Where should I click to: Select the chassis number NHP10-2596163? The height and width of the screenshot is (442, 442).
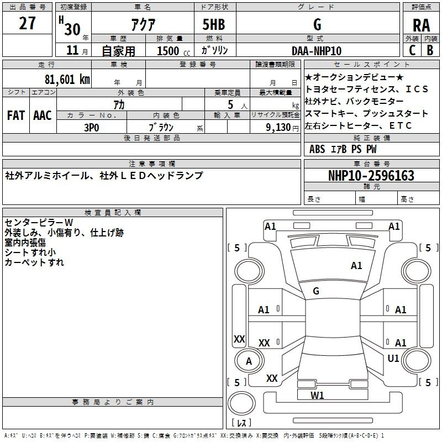pyautogui.click(x=371, y=176)
